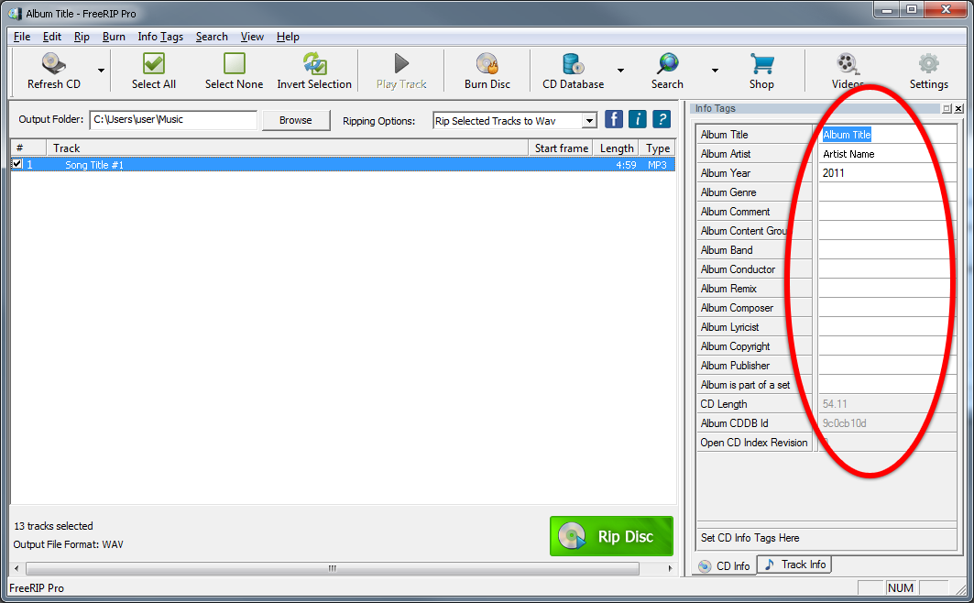Screen dimensions: 974x603
Task: Open the Search menu
Action: click(x=212, y=37)
